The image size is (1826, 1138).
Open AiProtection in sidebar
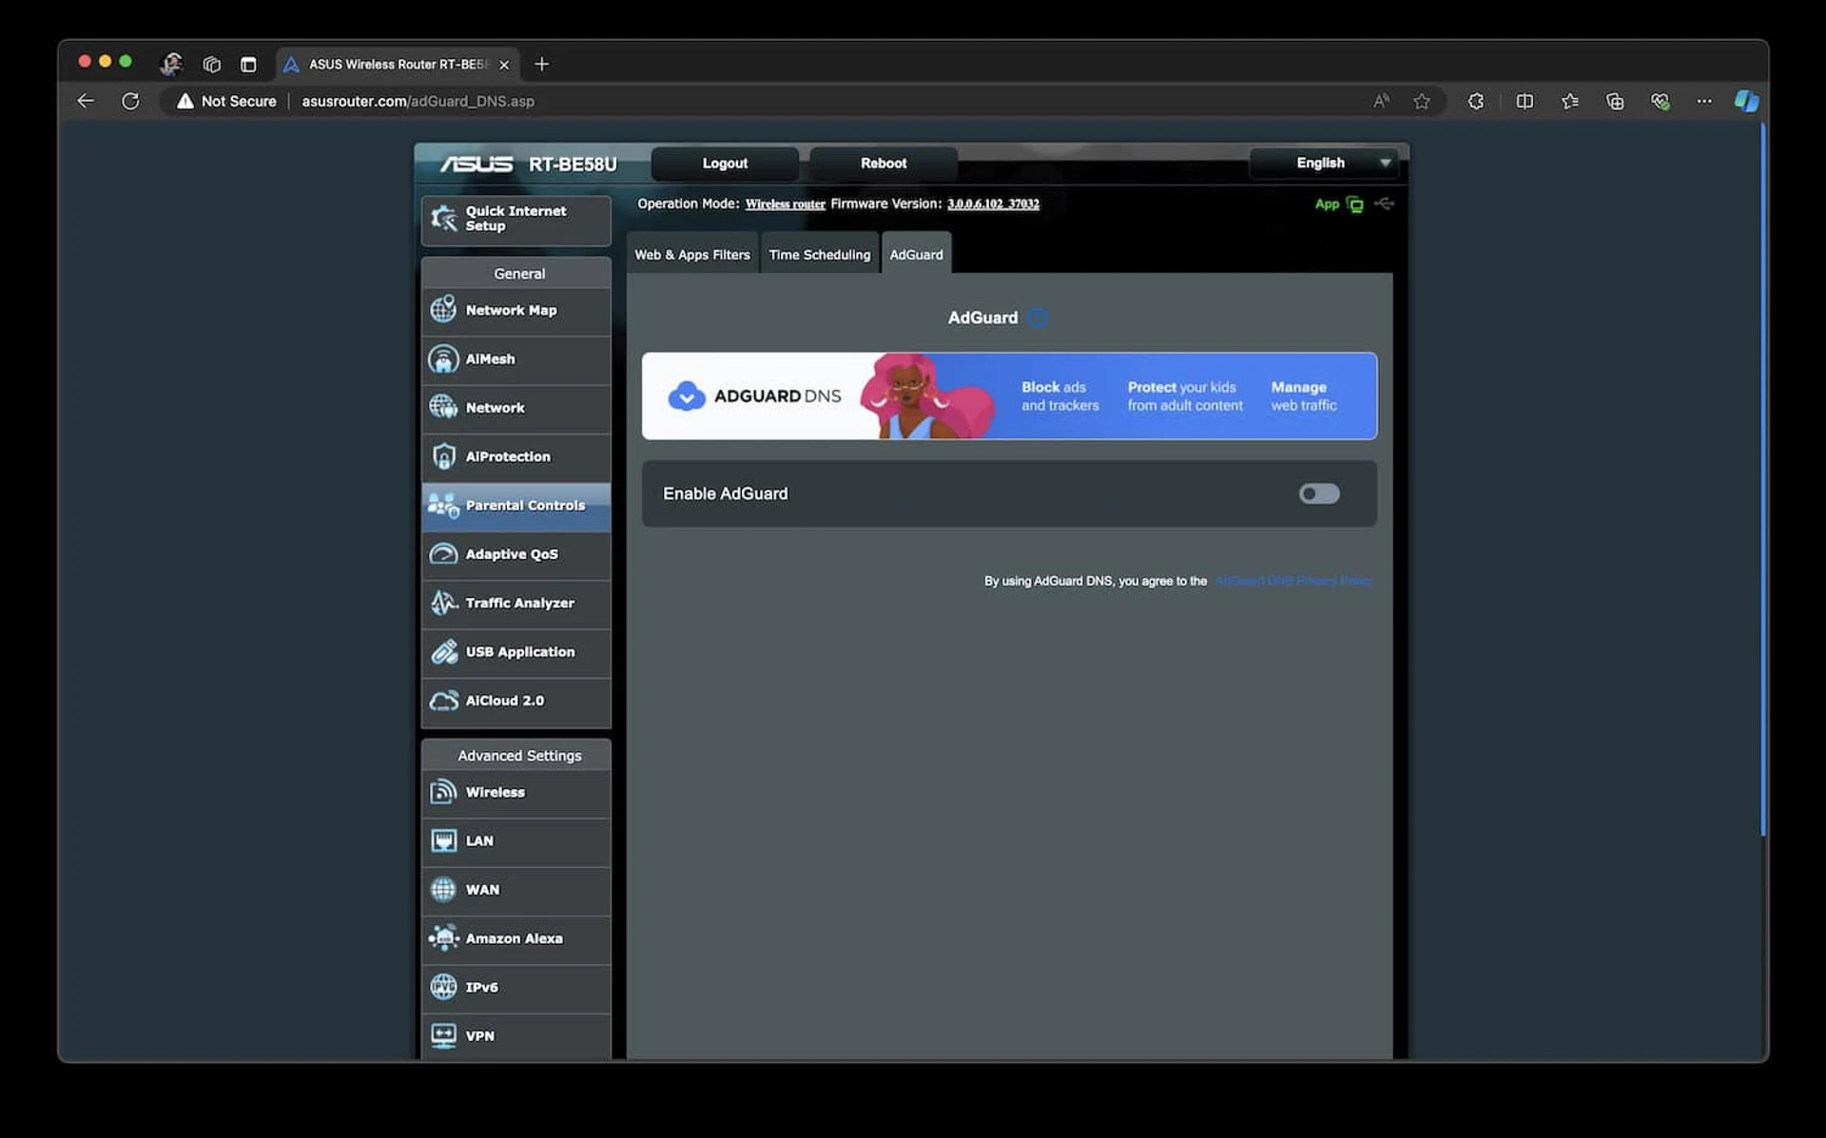click(x=516, y=456)
